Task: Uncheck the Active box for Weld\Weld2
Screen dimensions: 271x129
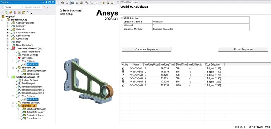Action: 123,72
